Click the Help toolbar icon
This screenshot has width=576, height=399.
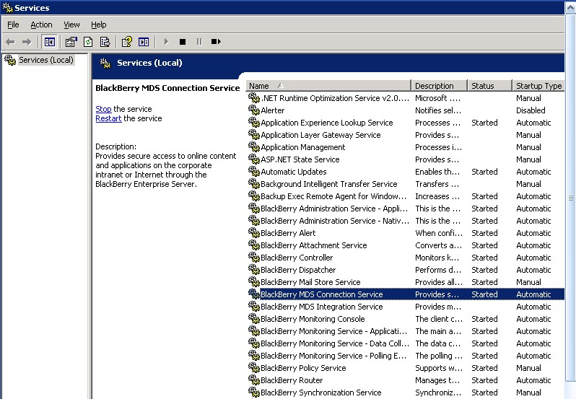(127, 42)
